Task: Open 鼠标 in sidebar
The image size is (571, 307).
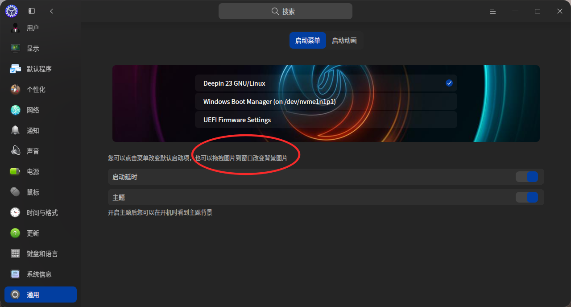Action: tap(41, 192)
